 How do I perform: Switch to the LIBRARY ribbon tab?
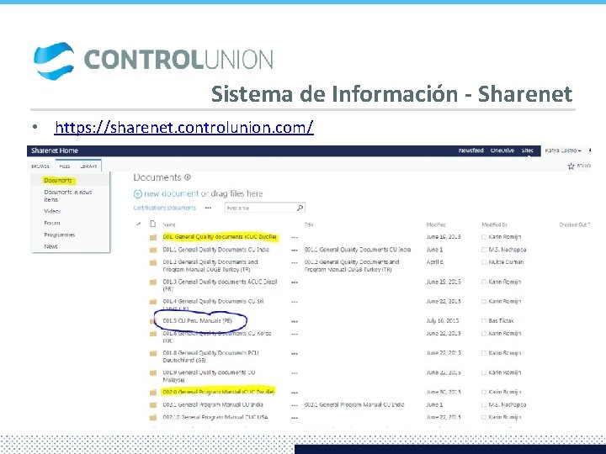[x=88, y=166]
